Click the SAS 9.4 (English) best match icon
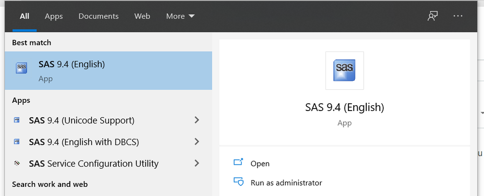Image resolution: width=484 pixels, height=196 pixels. pyautogui.click(x=21, y=68)
